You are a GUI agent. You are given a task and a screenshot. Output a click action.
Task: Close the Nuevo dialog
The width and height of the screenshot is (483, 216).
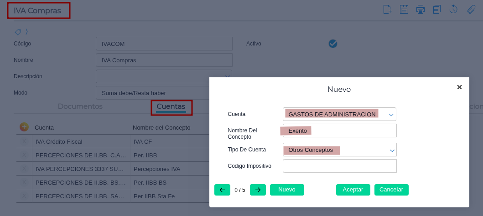coord(459,87)
